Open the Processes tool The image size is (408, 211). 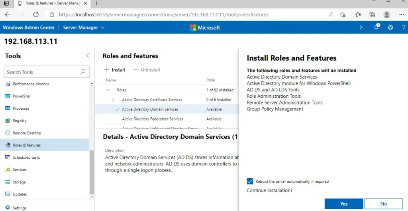click(21, 108)
